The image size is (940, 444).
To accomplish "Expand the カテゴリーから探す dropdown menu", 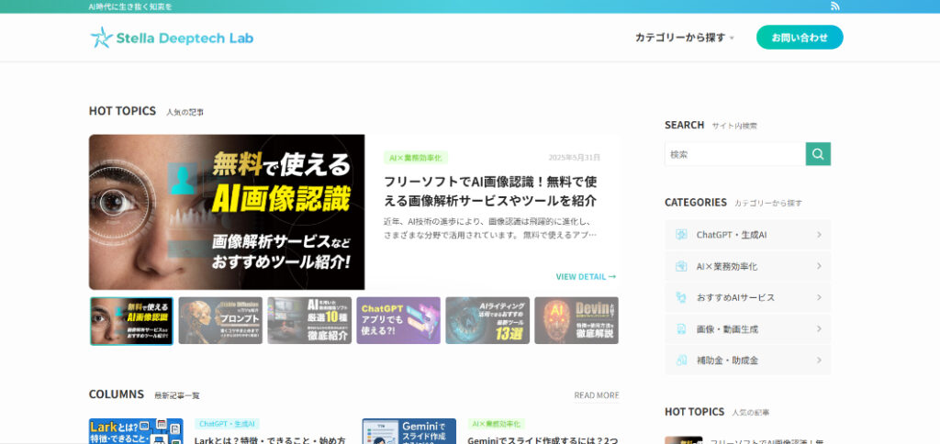I will pos(684,38).
